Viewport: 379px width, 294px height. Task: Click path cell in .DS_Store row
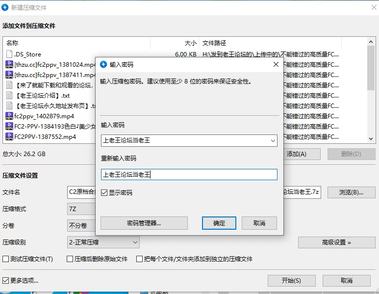click(x=271, y=54)
